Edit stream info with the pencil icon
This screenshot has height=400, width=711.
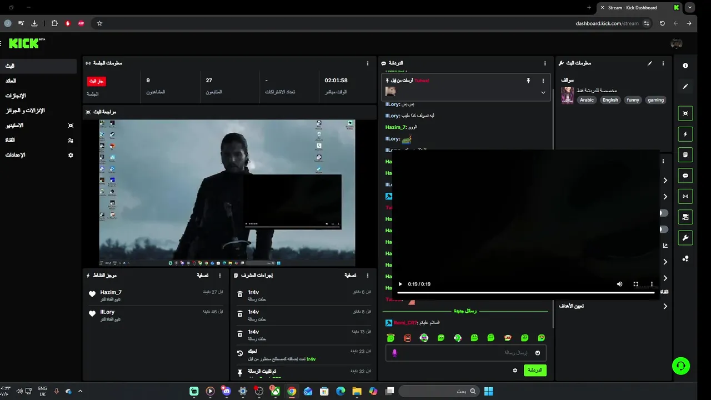click(650, 63)
